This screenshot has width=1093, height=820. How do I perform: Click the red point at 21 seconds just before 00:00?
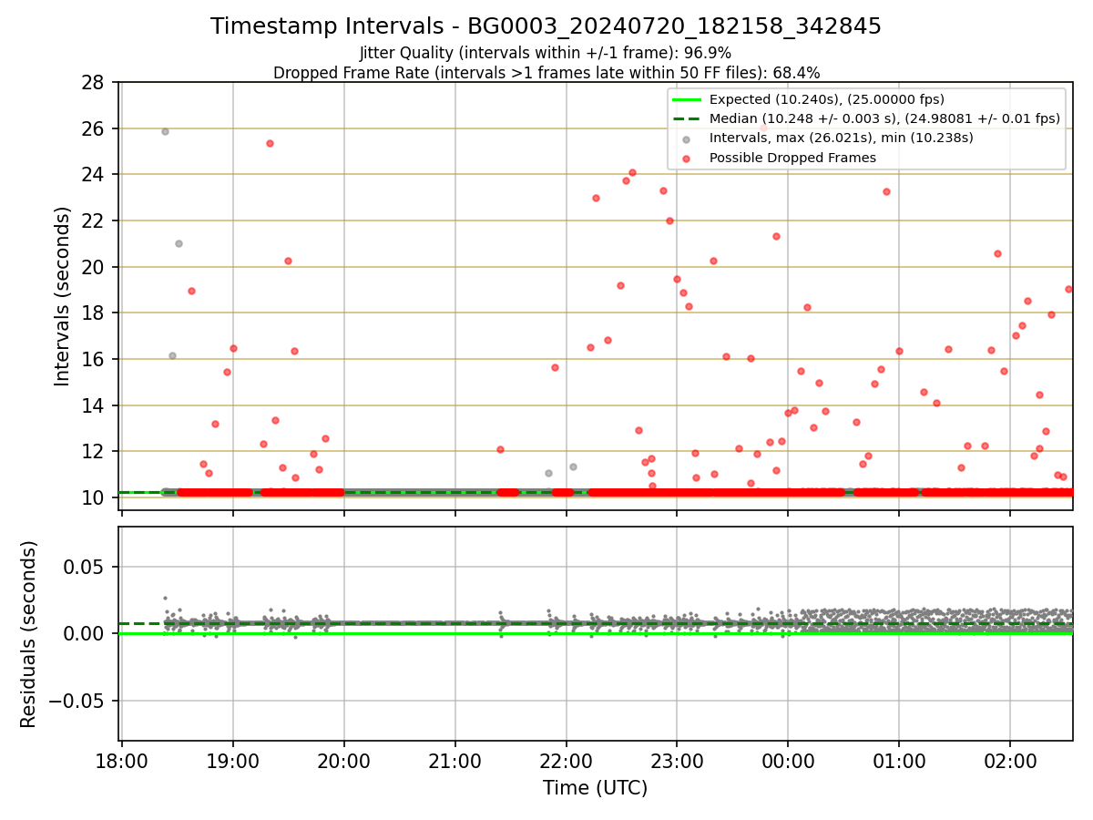click(776, 236)
